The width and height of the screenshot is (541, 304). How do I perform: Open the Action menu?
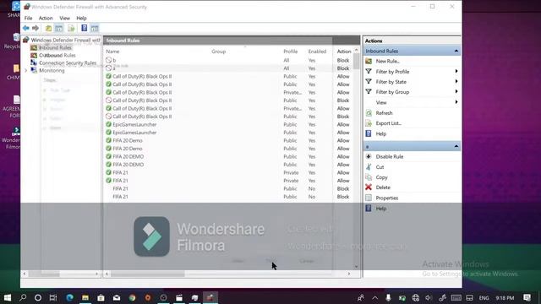pyautogui.click(x=46, y=18)
